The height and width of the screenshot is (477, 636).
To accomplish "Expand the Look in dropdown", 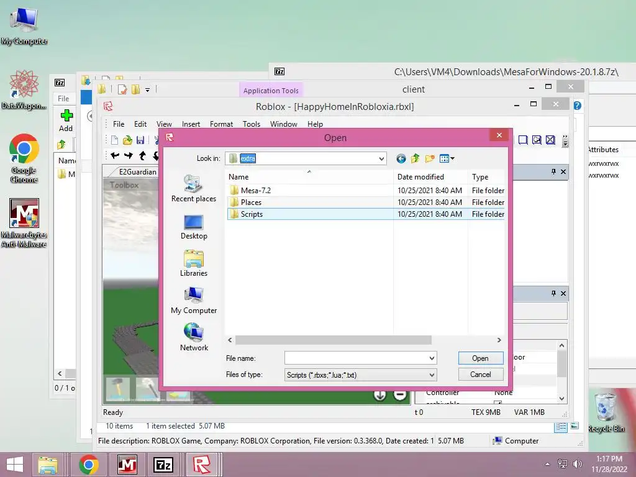I will pyautogui.click(x=381, y=158).
